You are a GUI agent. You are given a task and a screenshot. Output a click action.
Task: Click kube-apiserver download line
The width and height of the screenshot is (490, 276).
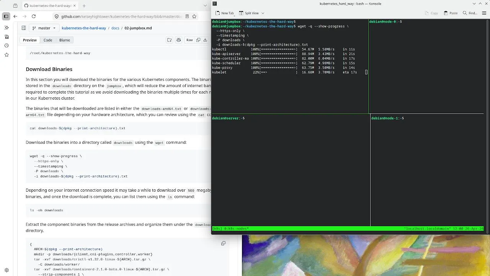[283, 54]
